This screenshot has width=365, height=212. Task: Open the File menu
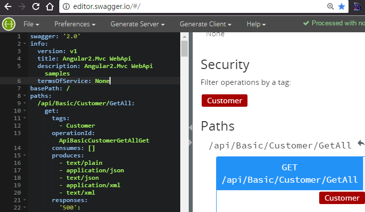[x=31, y=24]
